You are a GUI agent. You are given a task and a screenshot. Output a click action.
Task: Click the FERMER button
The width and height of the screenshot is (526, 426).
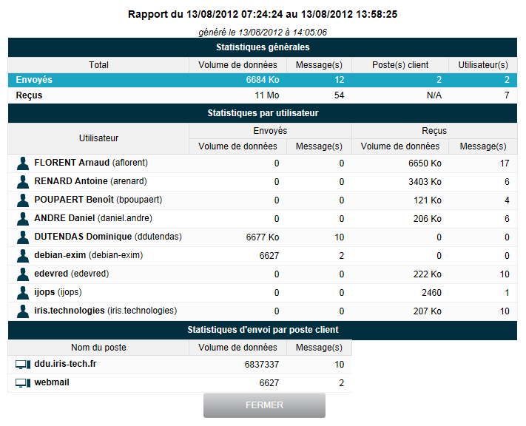click(x=264, y=405)
